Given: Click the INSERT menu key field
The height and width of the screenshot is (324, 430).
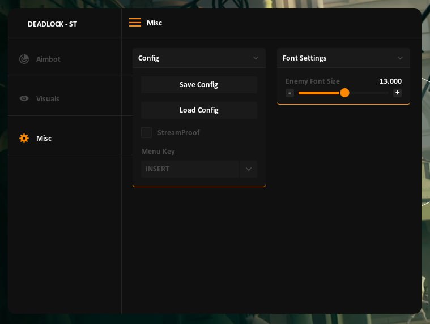Looking at the screenshot, I should tap(190, 169).
